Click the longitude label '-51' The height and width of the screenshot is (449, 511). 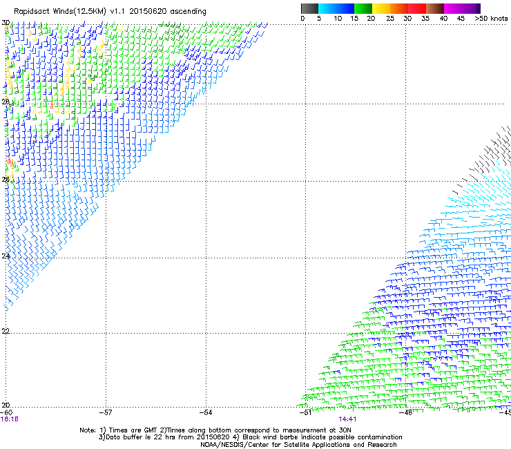[x=305, y=412]
